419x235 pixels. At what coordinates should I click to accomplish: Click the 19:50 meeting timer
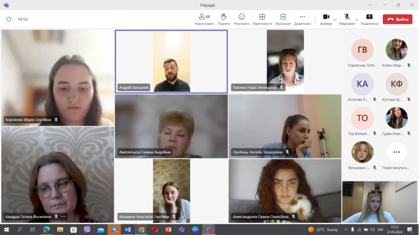pos(23,19)
